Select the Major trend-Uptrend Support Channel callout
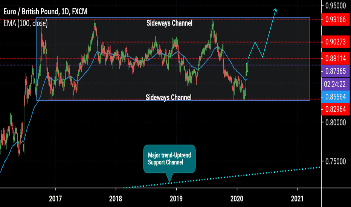 (169, 159)
